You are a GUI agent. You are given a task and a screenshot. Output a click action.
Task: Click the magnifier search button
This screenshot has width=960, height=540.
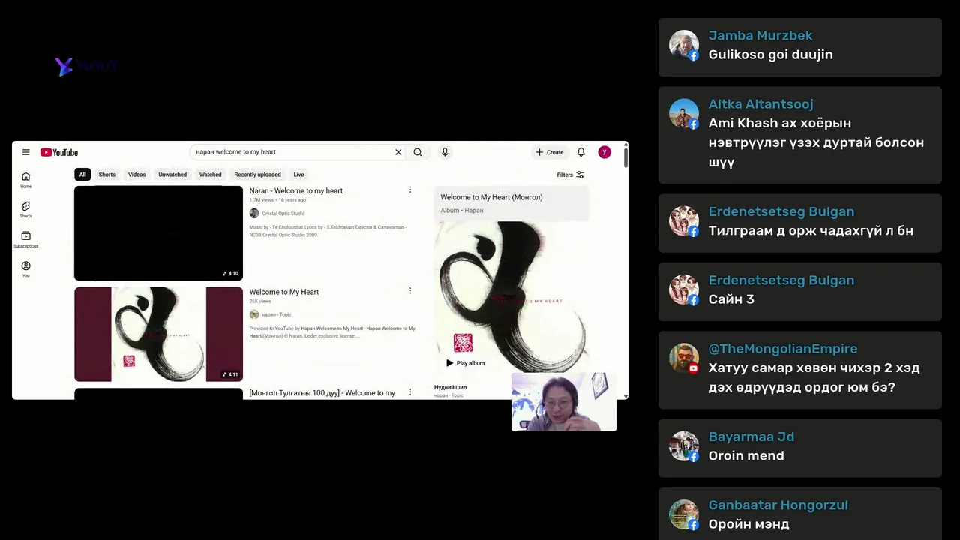tap(418, 152)
